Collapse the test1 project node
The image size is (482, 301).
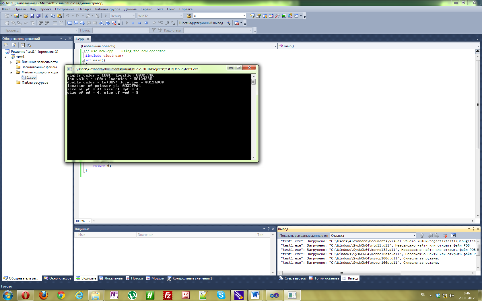(5, 57)
